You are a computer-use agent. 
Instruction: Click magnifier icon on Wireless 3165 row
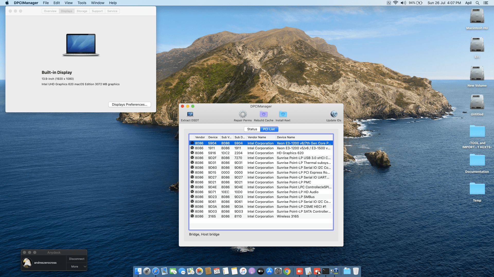coord(192,216)
